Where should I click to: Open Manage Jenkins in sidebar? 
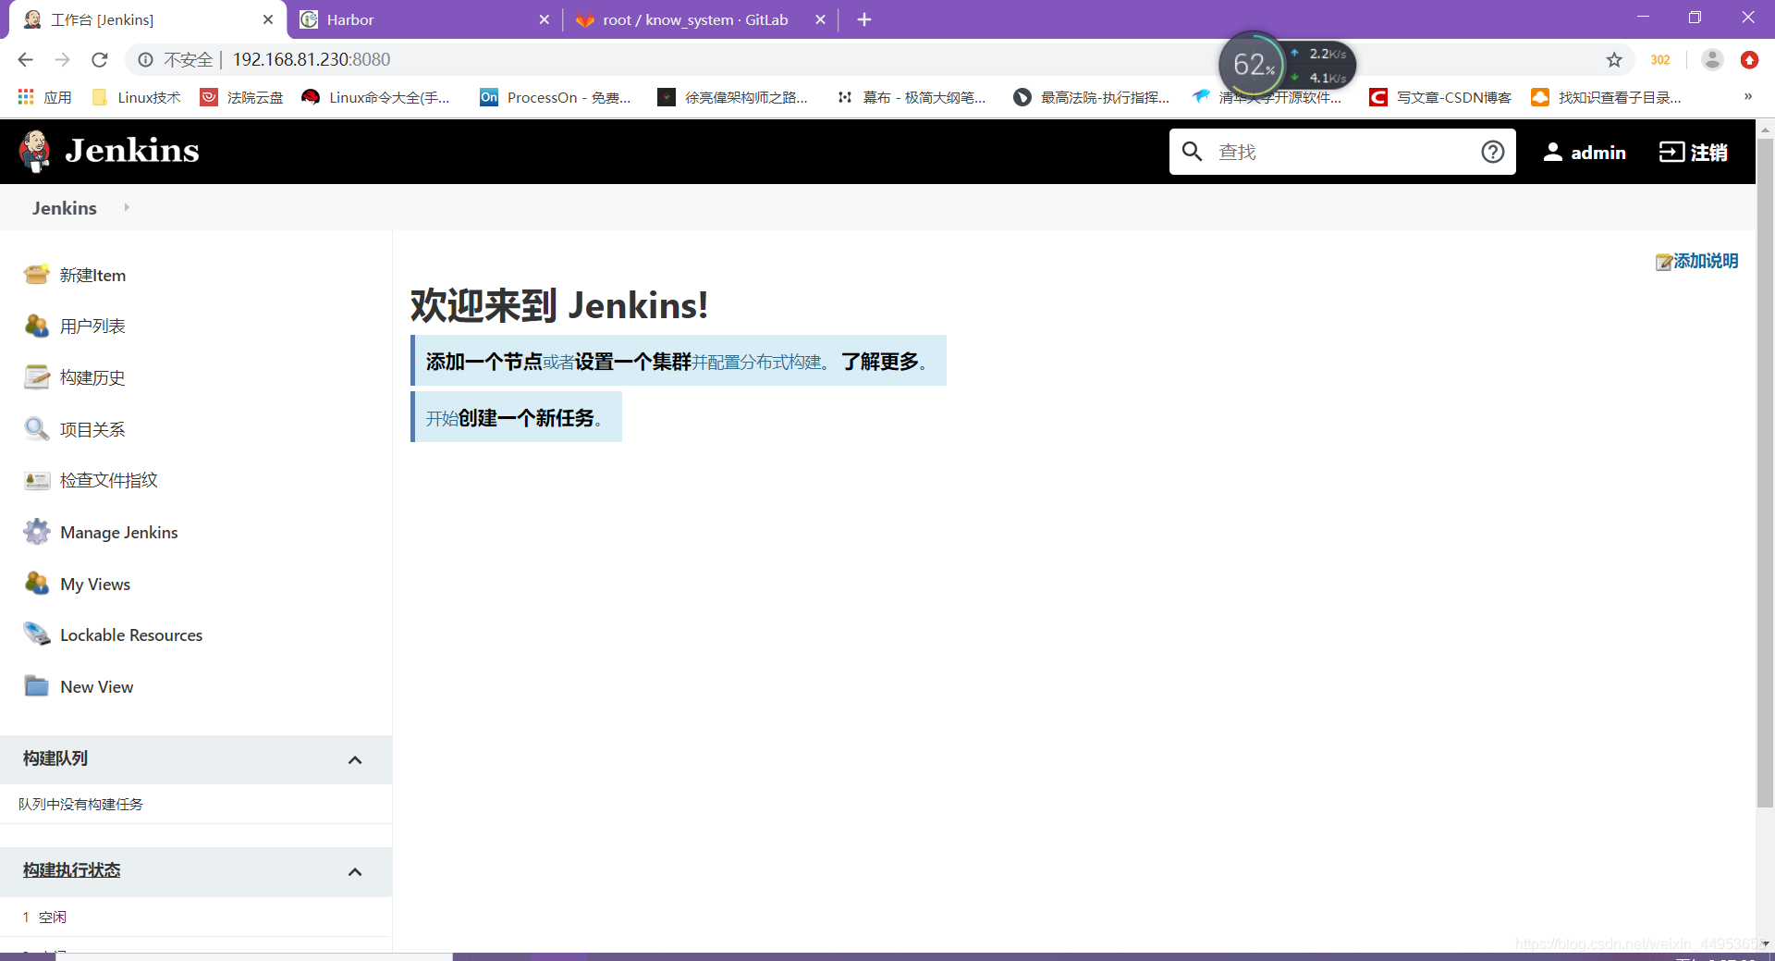(x=119, y=532)
